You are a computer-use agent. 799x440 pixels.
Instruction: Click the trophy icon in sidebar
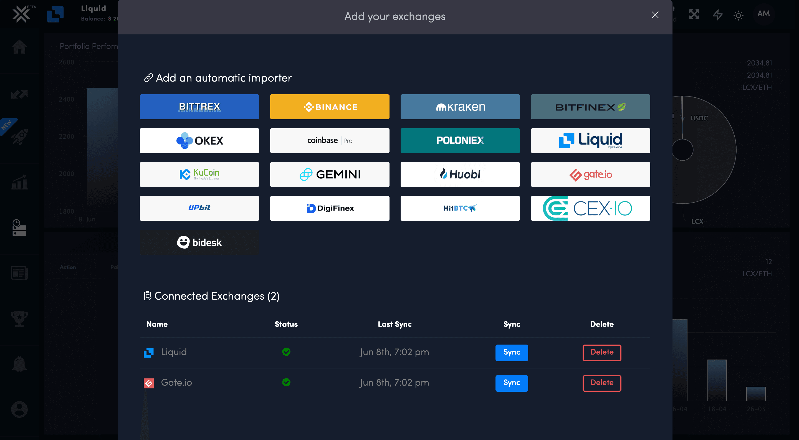point(19,318)
